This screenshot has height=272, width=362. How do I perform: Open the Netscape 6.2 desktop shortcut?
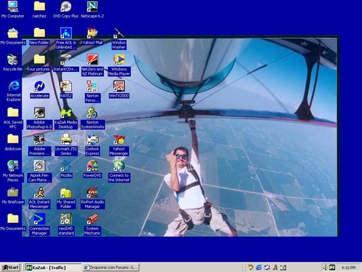point(92,7)
